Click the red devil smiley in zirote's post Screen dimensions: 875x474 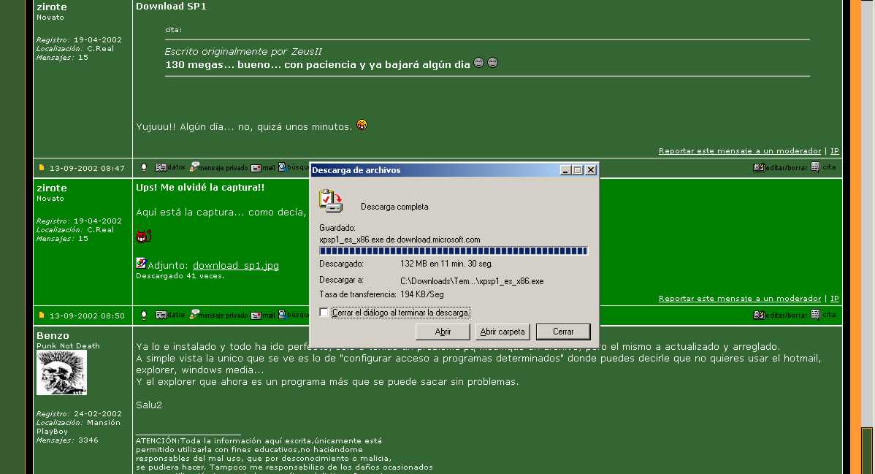(x=143, y=237)
